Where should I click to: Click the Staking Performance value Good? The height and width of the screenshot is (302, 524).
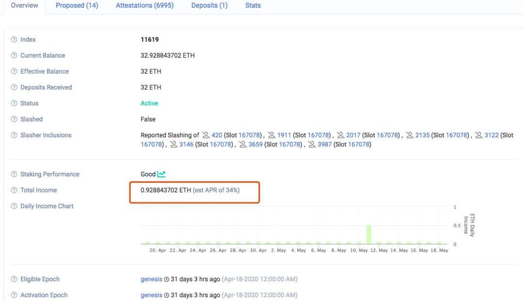coord(148,174)
